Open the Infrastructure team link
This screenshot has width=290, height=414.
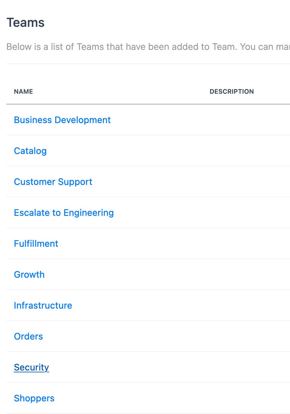pyautogui.click(x=43, y=305)
